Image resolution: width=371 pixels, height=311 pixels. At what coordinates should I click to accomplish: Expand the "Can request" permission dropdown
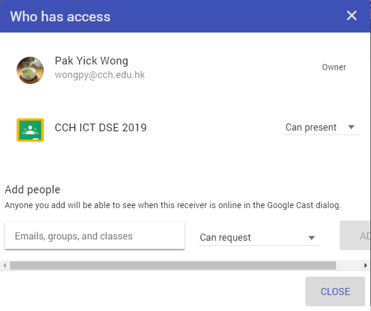point(251,238)
